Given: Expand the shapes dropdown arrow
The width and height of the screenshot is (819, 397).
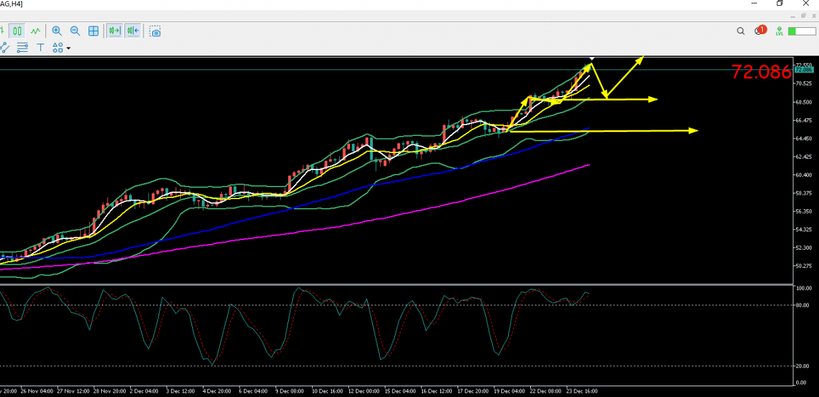Looking at the screenshot, I should pos(68,48).
